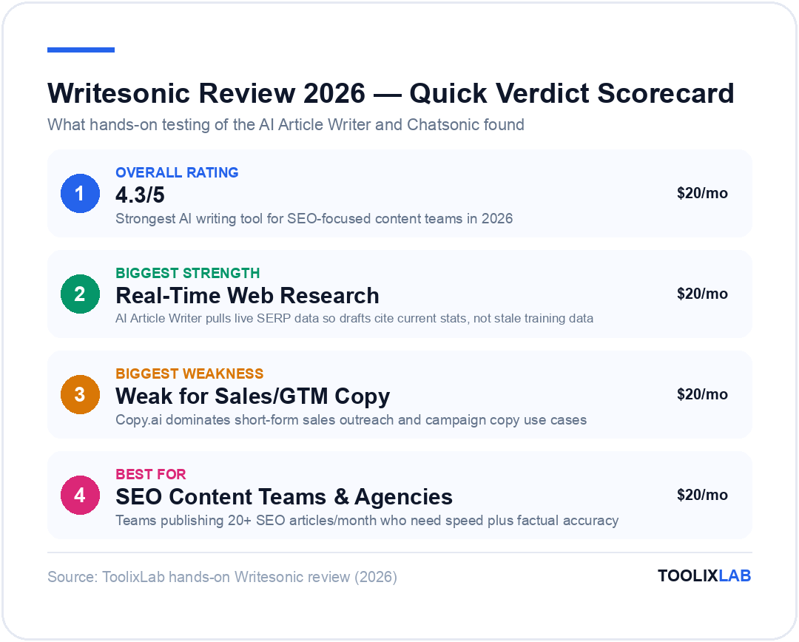Select the title 'Writesonic Review 2026 — Quick Verdict Scorecard'
799x642 pixels.
(x=391, y=93)
